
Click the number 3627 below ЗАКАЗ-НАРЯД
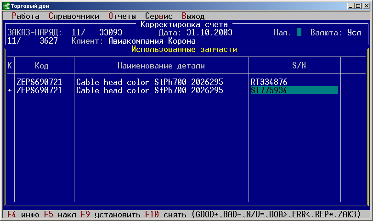(49, 41)
